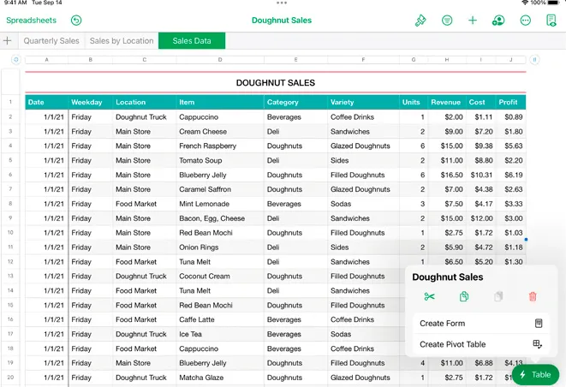Choose Create Pivot Table from the menu
This screenshot has width=566, height=387.
pyautogui.click(x=481, y=344)
